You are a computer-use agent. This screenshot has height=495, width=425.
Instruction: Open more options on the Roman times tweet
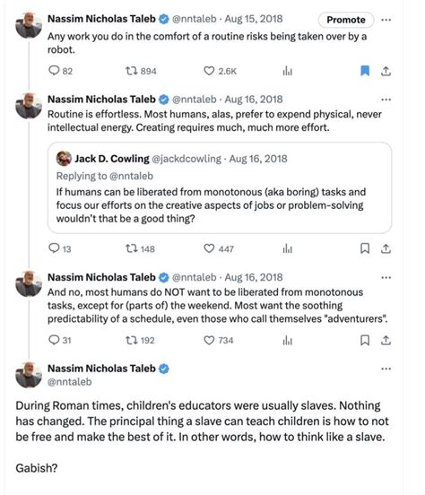[x=386, y=369]
